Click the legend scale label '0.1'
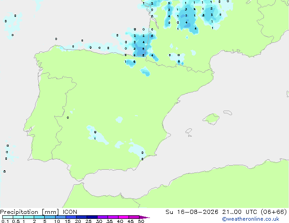The height and width of the screenshot is (223, 289). [5, 221]
